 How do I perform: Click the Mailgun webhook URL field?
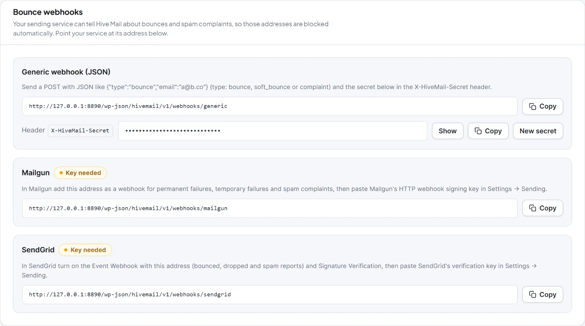(270, 208)
